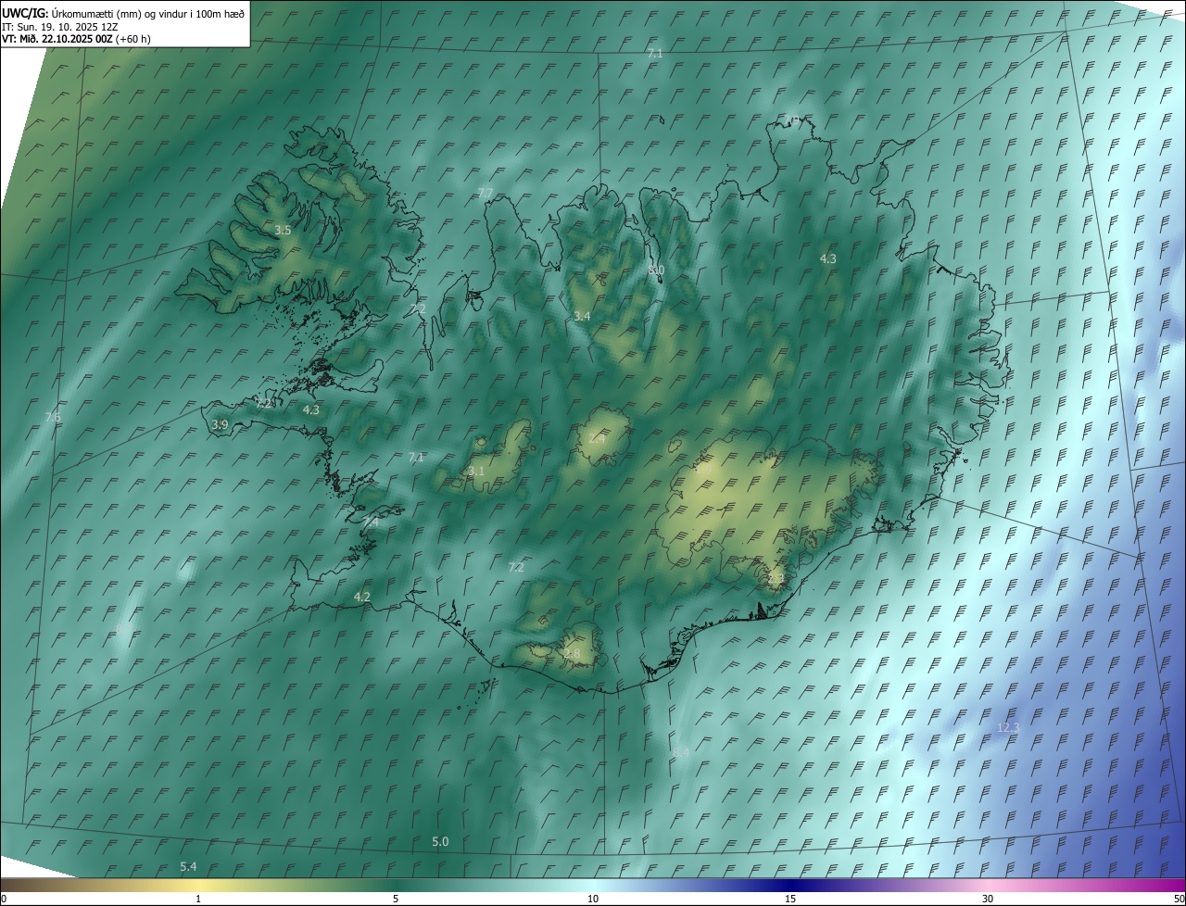Click the init time "IT: Sun. 19. 10. 2025 12Z"
Viewport: 1186px width, 906px height.
click(x=59, y=26)
